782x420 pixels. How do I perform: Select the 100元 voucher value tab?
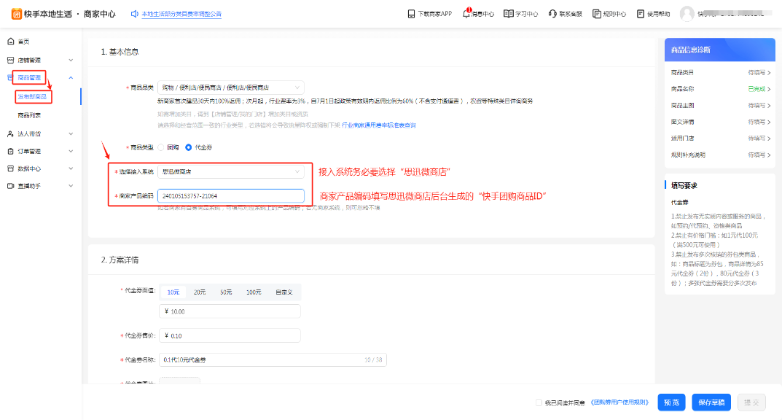[254, 292]
